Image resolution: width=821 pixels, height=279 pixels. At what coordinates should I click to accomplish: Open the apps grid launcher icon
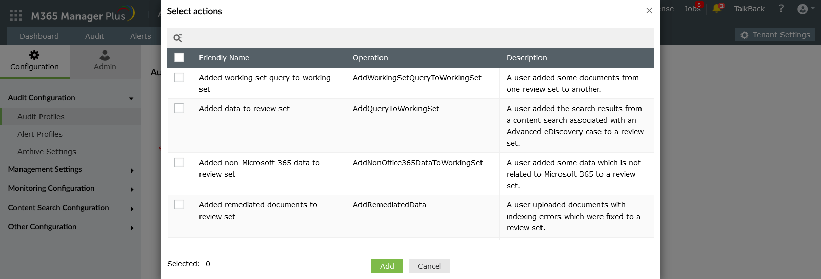(16, 16)
